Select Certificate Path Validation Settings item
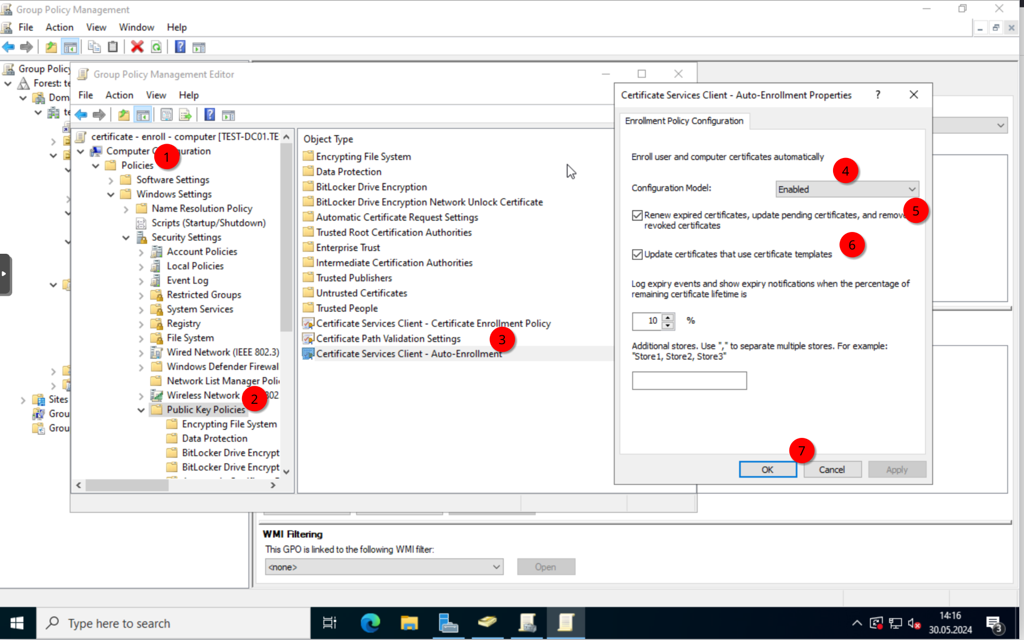The image size is (1024, 640). pyautogui.click(x=388, y=338)
